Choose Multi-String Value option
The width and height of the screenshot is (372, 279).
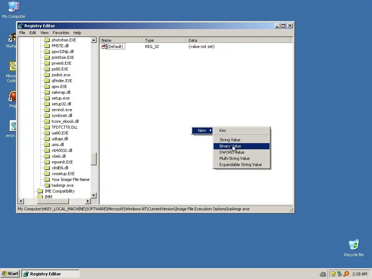242,158
